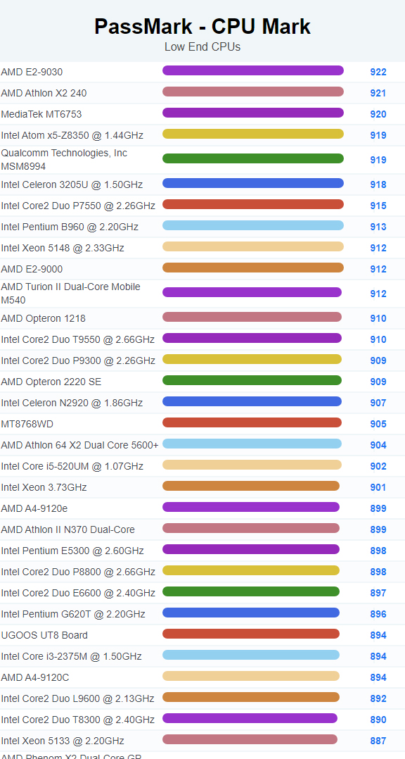Screen dimensions: 405x759
Task: Open the AMD E2-9030 CPU link
Action: (32, 72)
